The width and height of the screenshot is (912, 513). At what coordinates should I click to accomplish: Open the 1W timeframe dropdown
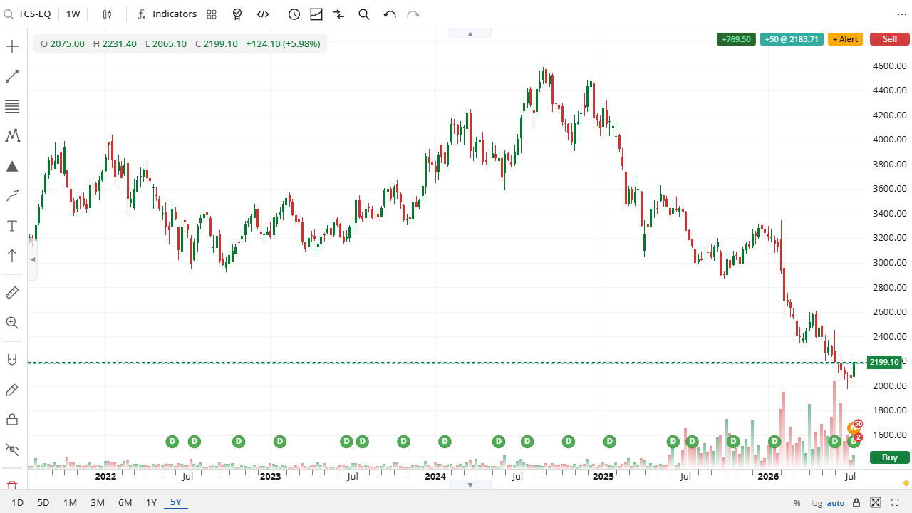(x=73, y=14)
